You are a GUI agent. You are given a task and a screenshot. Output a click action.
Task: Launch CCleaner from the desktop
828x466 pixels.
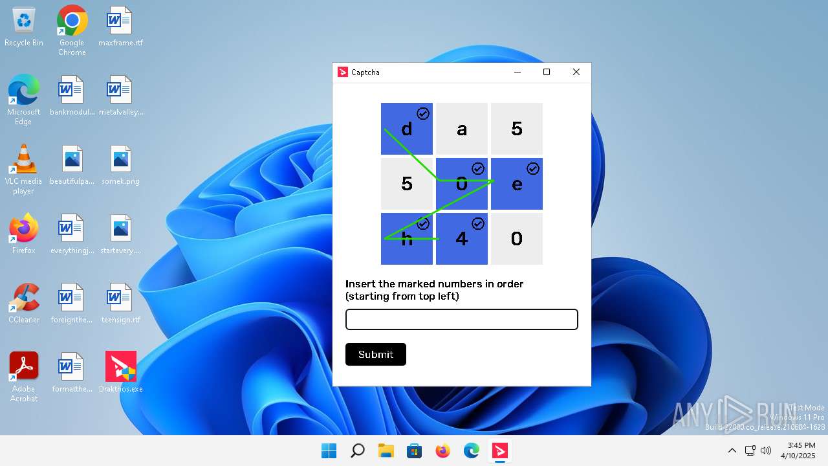24,303
